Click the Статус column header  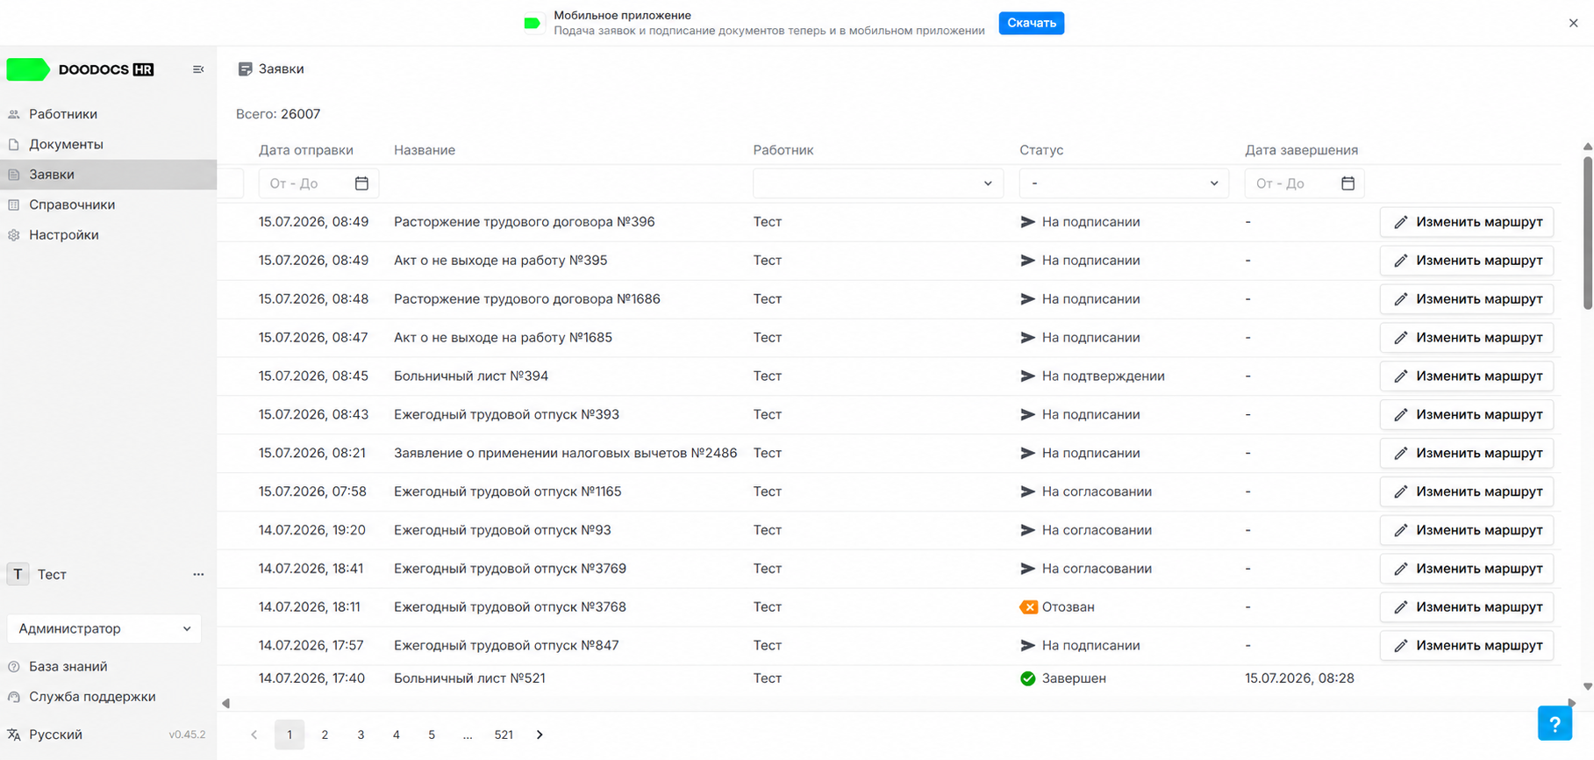[1041, 150]
